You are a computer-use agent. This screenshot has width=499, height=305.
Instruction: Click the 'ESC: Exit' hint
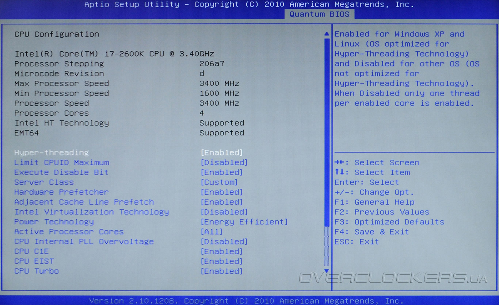[x=357, y=241]
